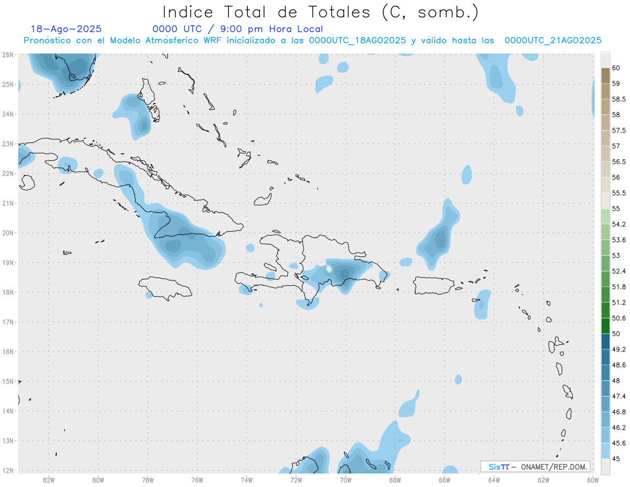The image size is (630, 487).
Task: Click the brown colorbar swatch between 59 and 60
Action: (605, 76)
